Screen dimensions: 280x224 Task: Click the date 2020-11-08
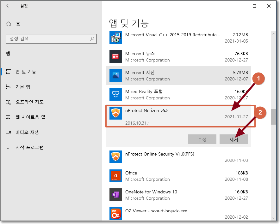(236, 179)
